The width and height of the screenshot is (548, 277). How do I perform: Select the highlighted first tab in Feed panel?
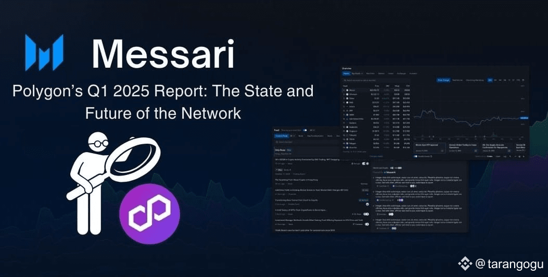tap(281, 136)
